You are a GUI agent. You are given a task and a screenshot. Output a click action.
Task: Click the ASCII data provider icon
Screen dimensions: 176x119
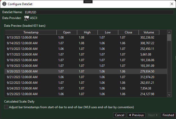pyautogui.click(x=27, y=18)
